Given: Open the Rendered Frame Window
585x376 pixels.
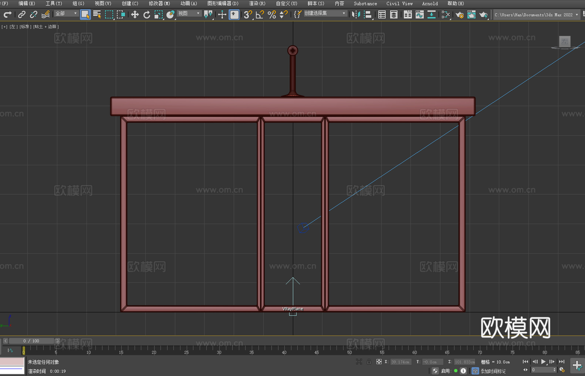Looking at the screenshot, I should [471, 14].
